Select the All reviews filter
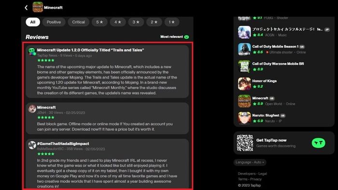Image resolution: width=338 pixels, height=190 pixels. (x=33, y=22)
